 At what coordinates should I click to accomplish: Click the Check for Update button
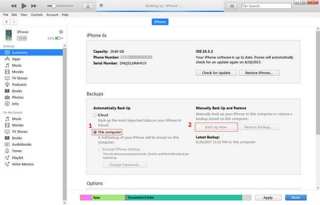pos(216,73)
